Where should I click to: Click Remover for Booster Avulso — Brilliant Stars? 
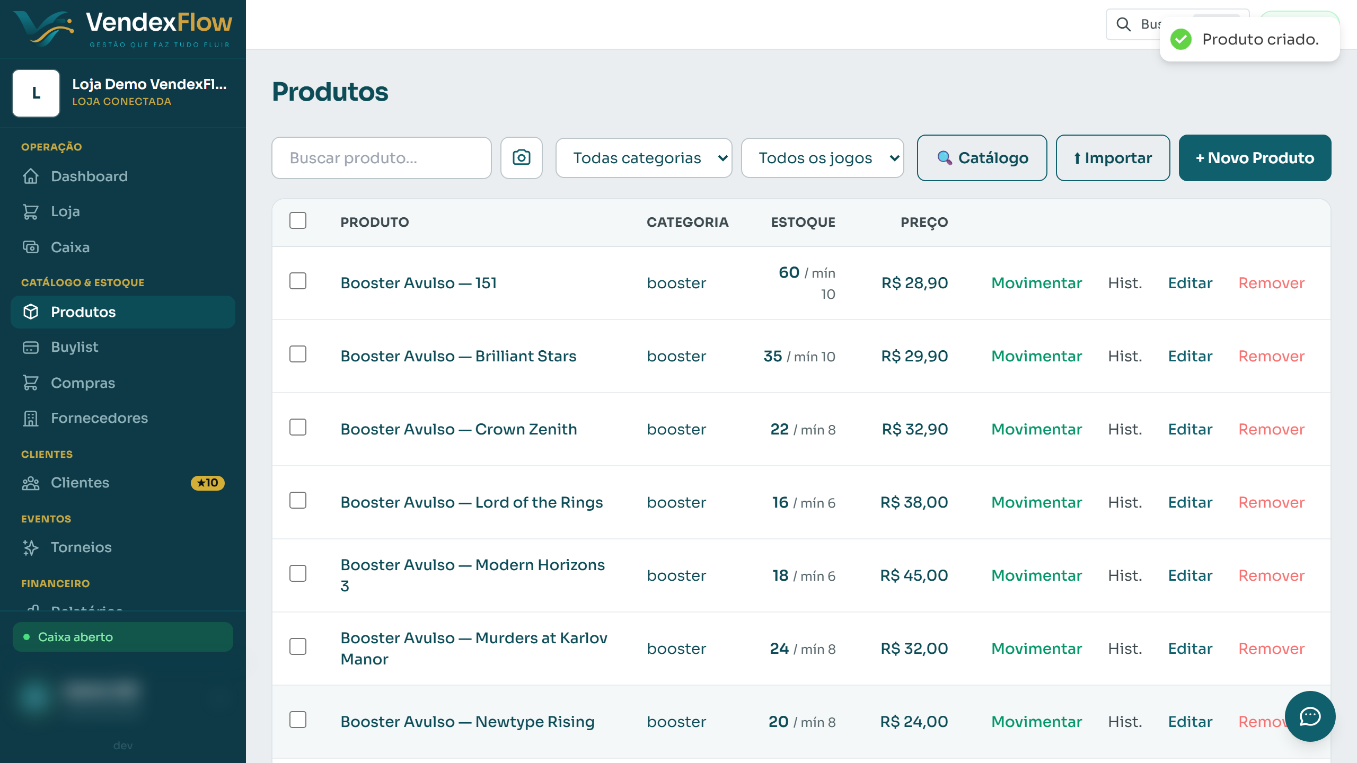(1271, 356)
